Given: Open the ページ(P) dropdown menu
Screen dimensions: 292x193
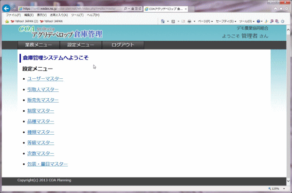Looking at the screenshot, I should (205, 21).
